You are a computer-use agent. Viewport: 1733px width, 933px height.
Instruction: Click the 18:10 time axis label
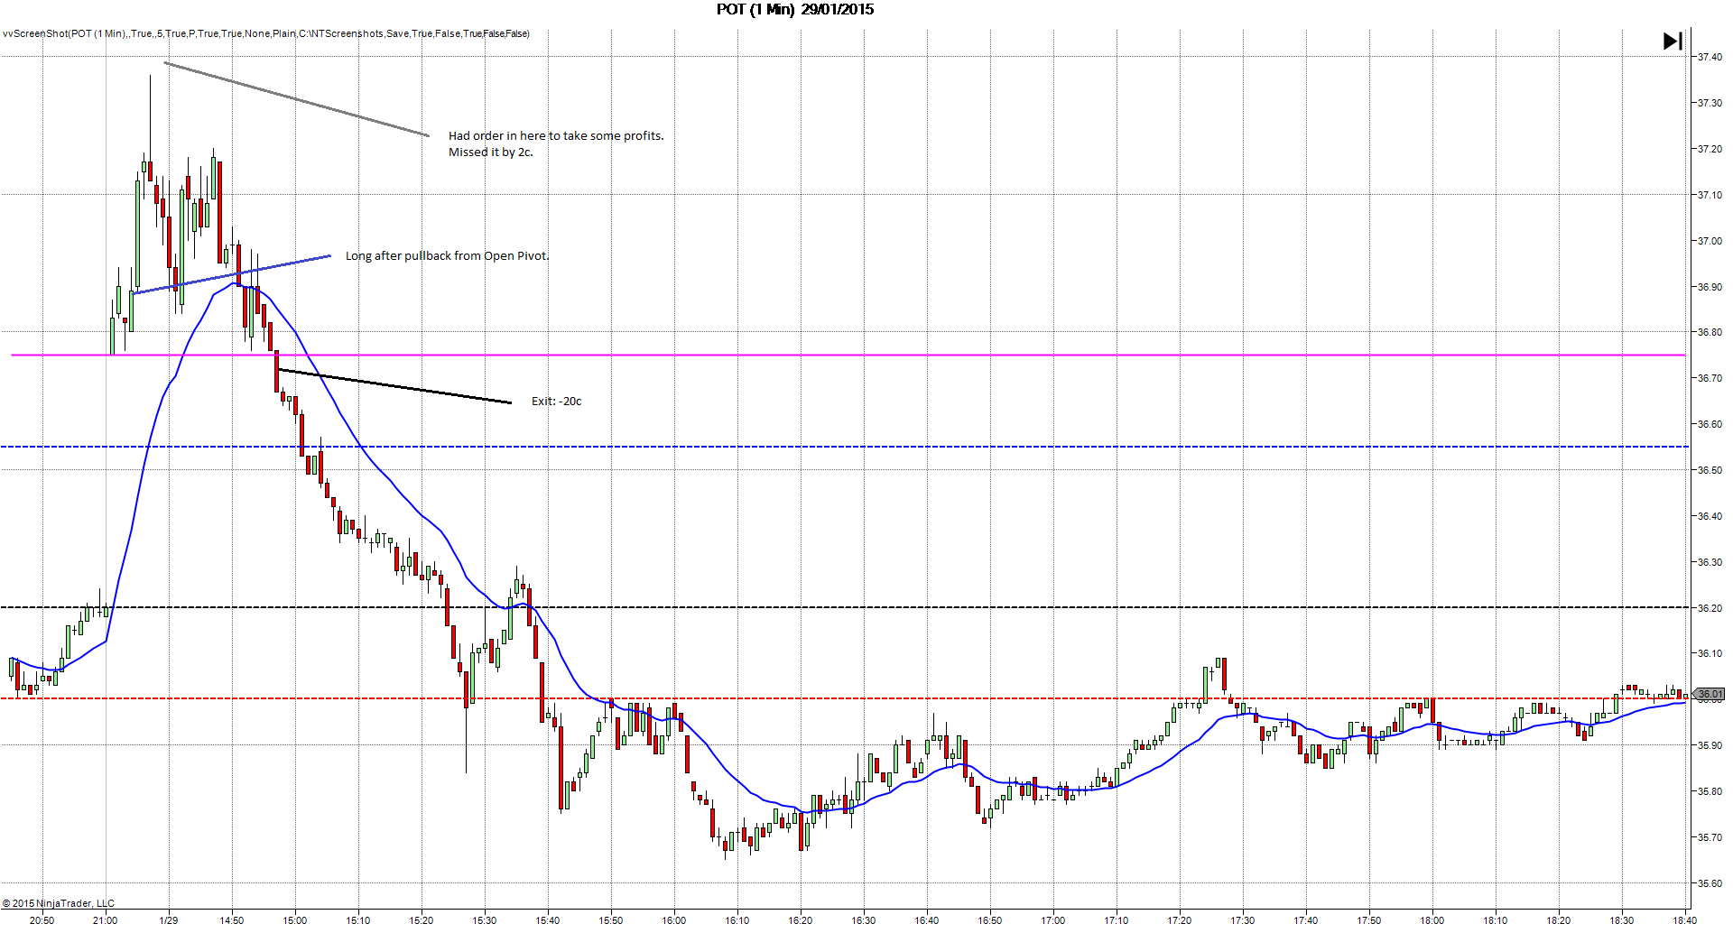(x=1496, y=921)
